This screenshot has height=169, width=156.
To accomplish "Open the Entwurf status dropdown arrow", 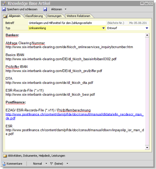I will (x=147, y=28).
